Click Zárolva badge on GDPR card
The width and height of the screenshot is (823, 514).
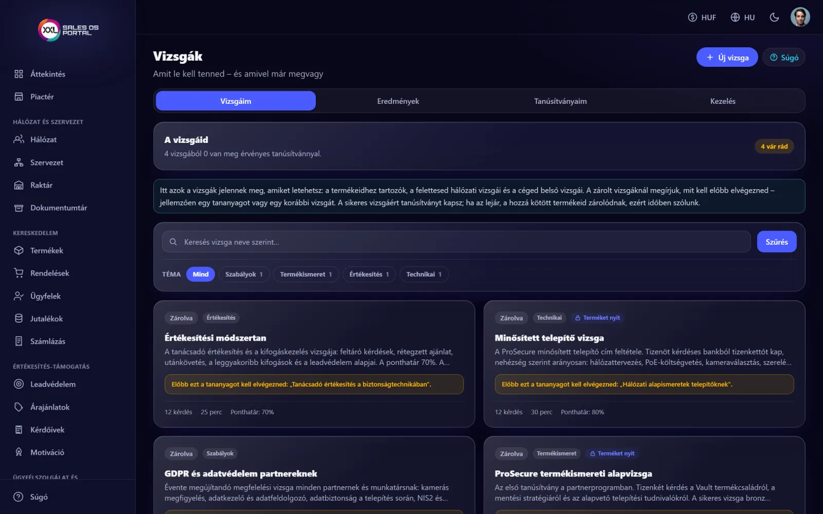pyautogui.click(x=181, y=454)
